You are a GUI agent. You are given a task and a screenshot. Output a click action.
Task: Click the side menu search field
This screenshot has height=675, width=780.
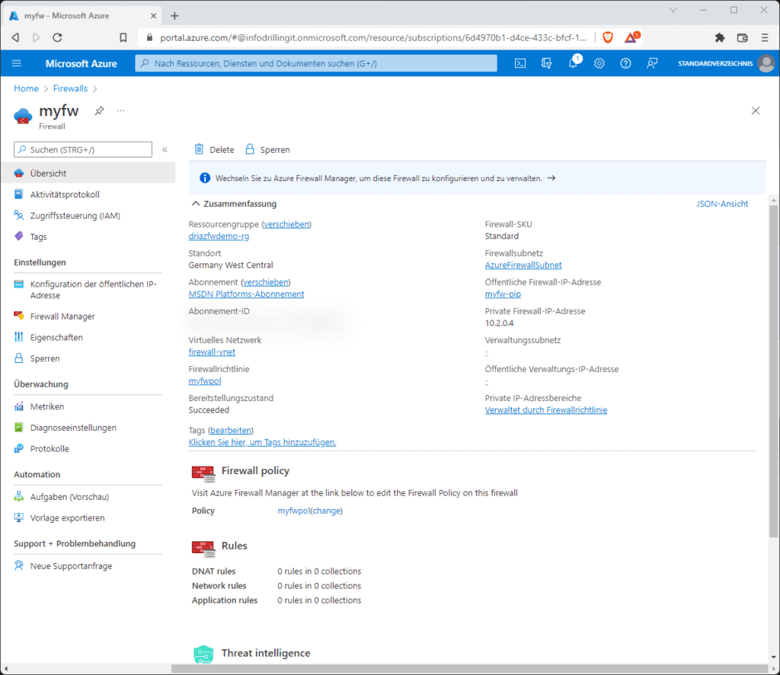tap(83, 150)
